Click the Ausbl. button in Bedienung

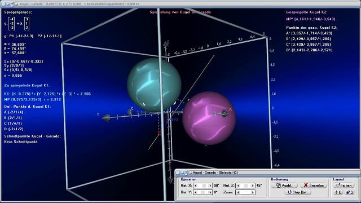pyautogui.click(x=284, y=186)
